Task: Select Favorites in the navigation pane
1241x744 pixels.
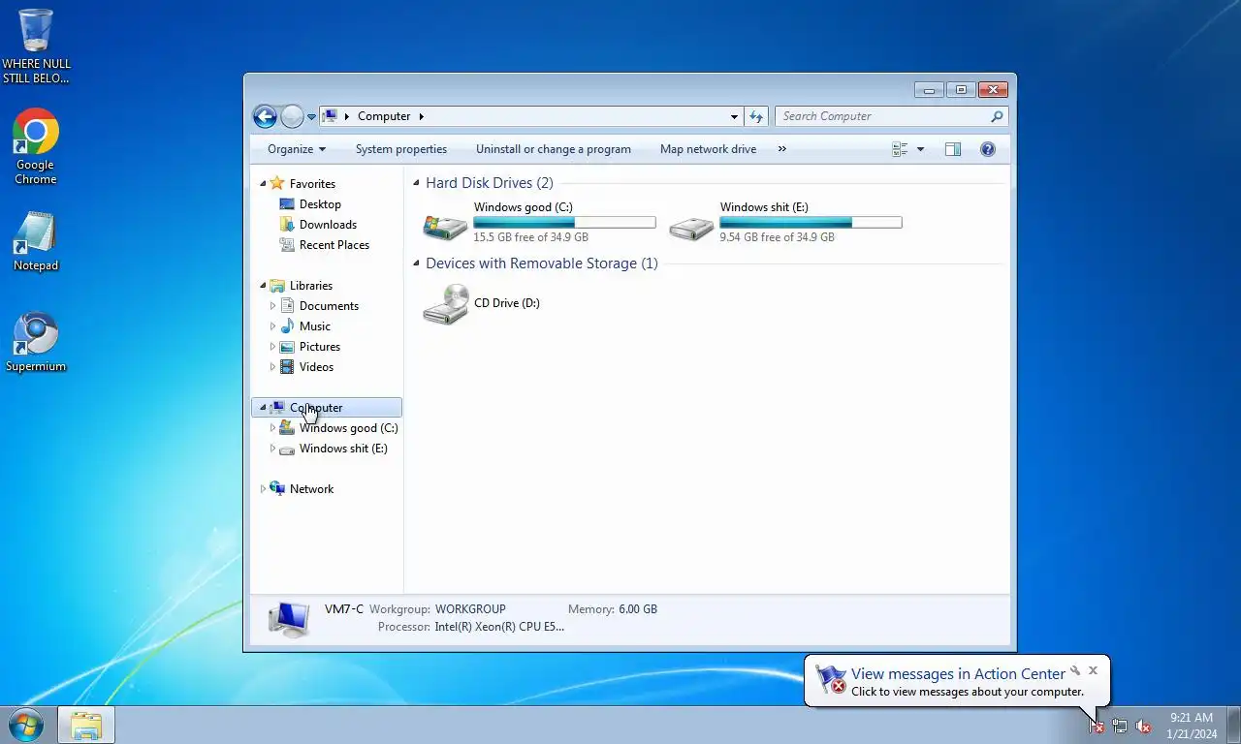Action: click(x=312, y=184)
